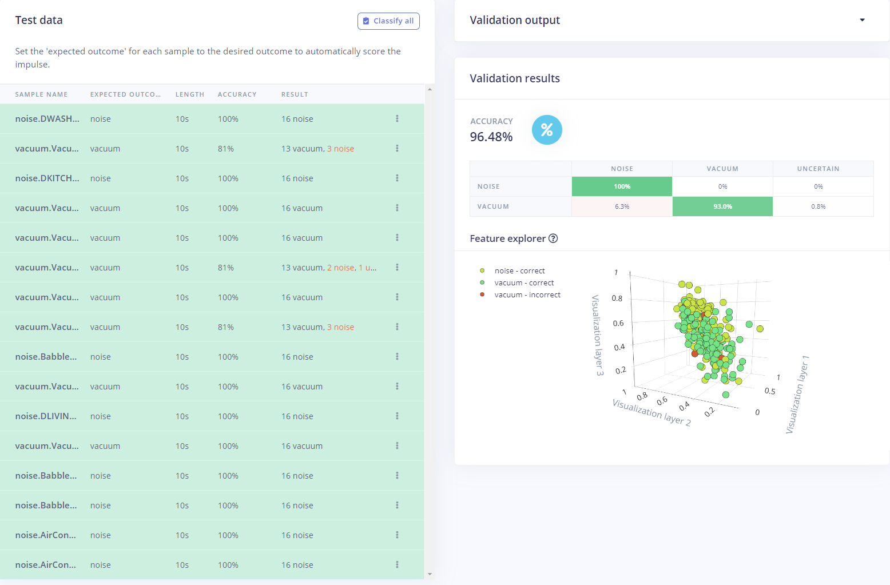Open the actions menu for the noise.DWASH sample
Image resolution: width=890 pixels, height=585 pixels.
(397, 119)
